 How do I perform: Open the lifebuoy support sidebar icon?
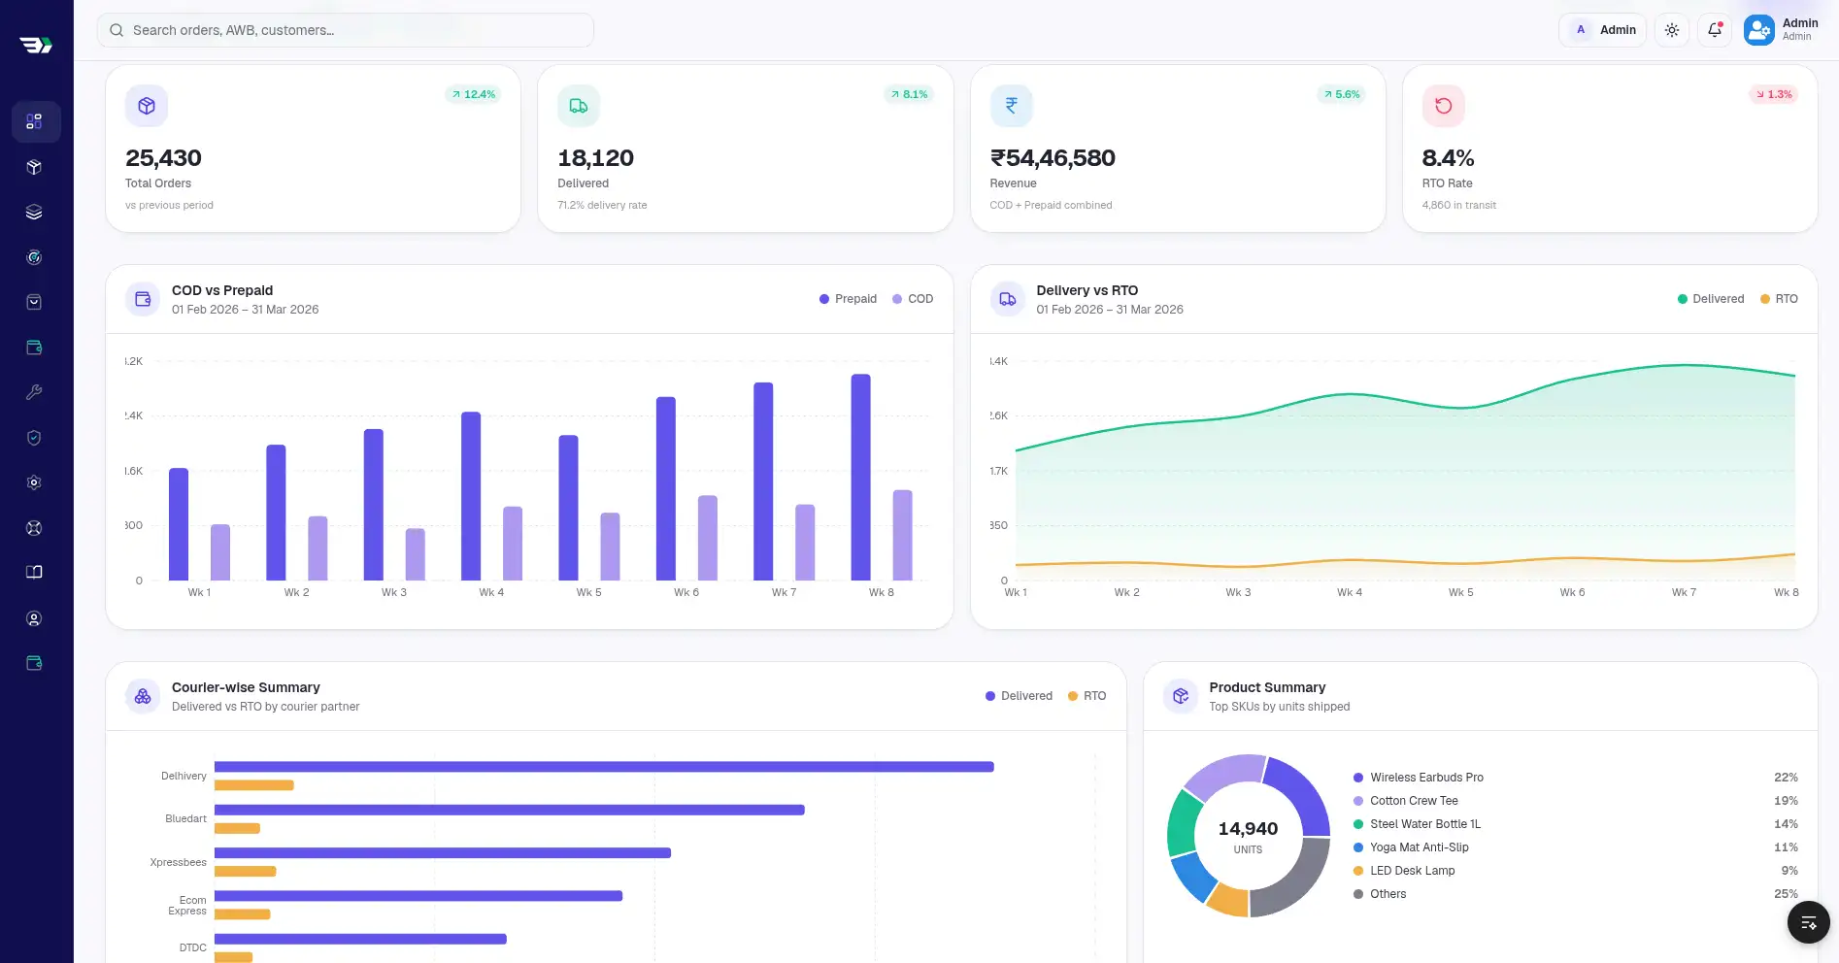click(x=35, y=528)
